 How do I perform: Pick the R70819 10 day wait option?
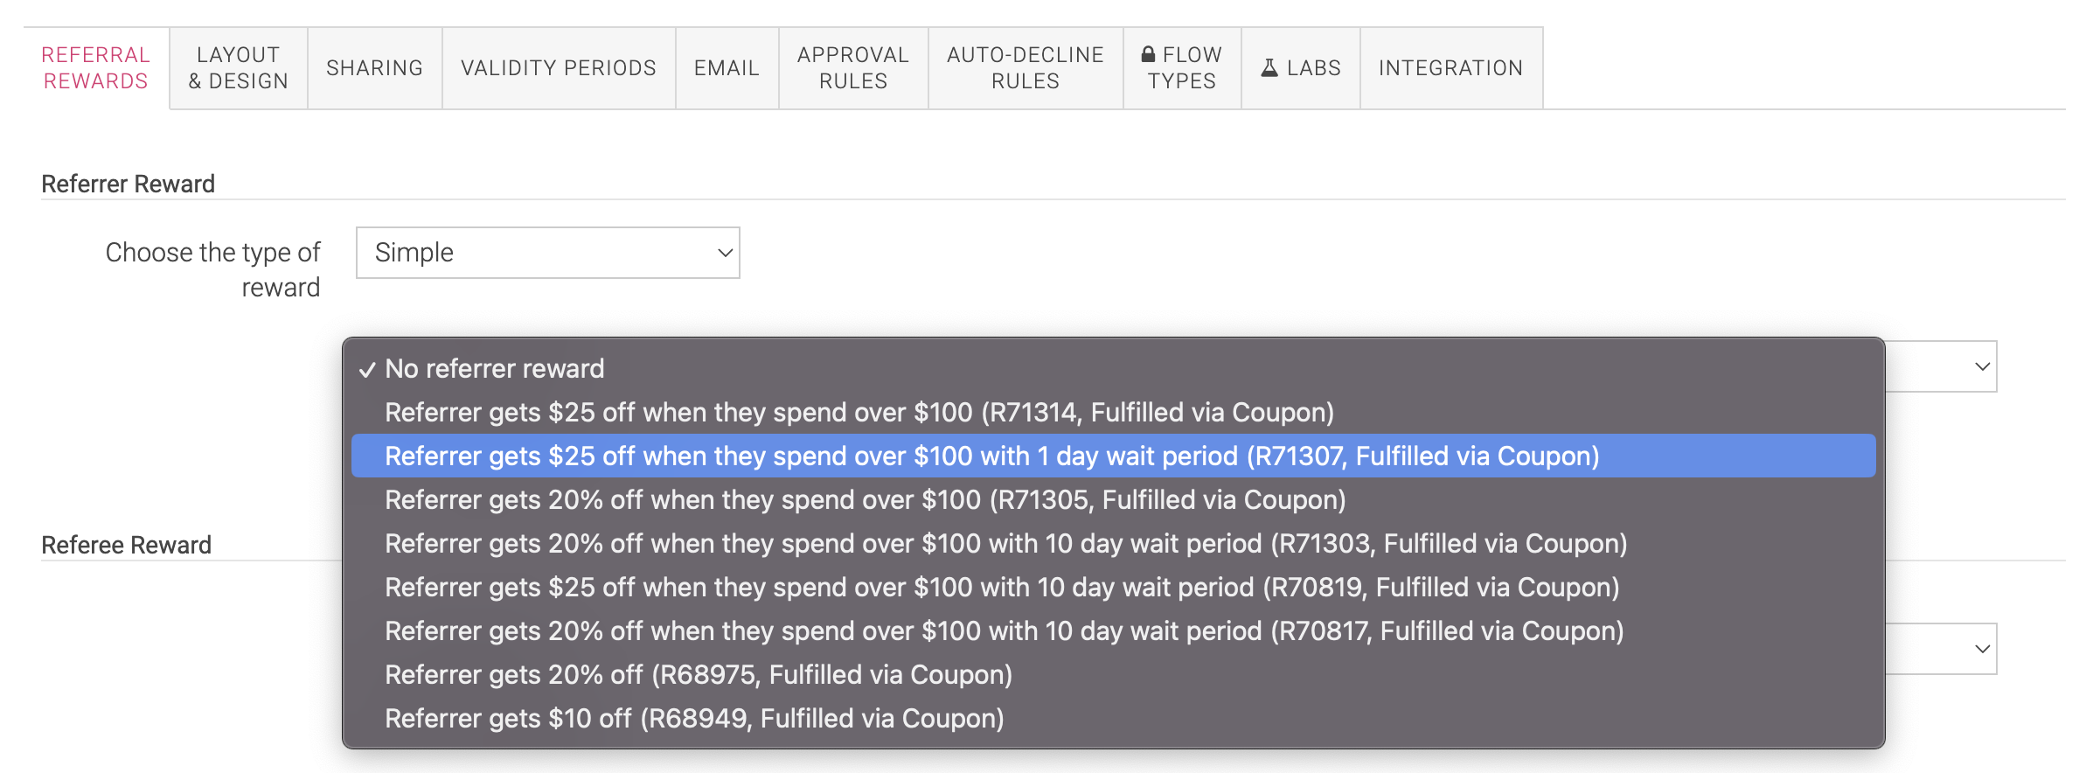(1113, 587)
